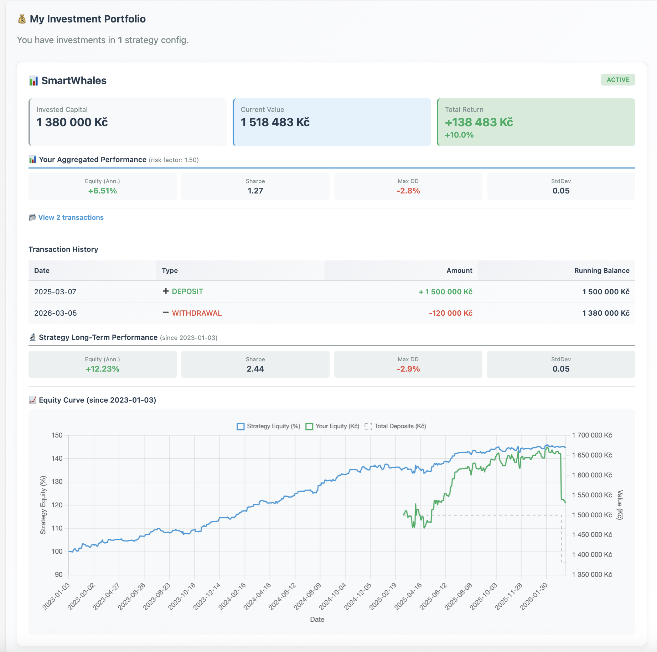Open the View 2 transactions link
The width and height of the screenshot is (657, 652).
[71, 217]
